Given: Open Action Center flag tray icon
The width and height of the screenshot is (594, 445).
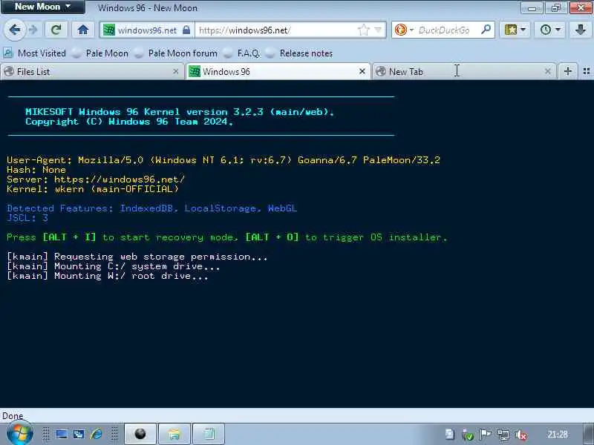Looking at the screenshot, I should 486,435.
